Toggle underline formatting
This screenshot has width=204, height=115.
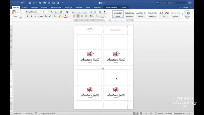(36, 16)
